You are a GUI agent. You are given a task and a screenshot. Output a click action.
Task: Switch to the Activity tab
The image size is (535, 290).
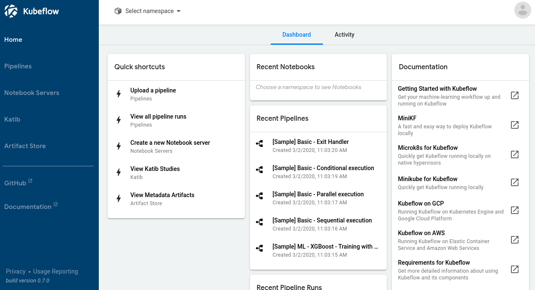(x=344, y=35)
